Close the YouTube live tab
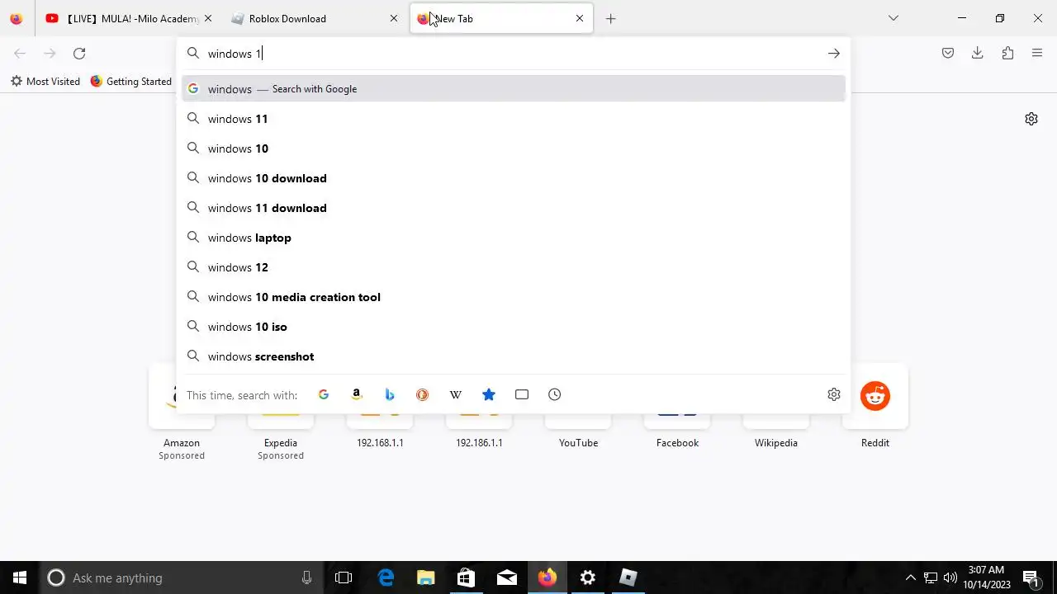Viewport: 1057px width, 594px height. click(x=208, y=18)
